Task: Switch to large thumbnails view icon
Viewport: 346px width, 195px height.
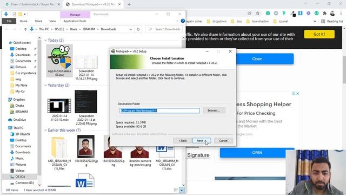Action: [x=182, y=190]
